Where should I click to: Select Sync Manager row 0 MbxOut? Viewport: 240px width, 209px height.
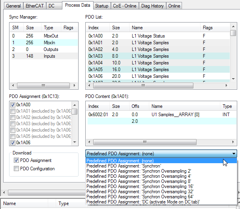pyautogui.click(x=44, y=36)
